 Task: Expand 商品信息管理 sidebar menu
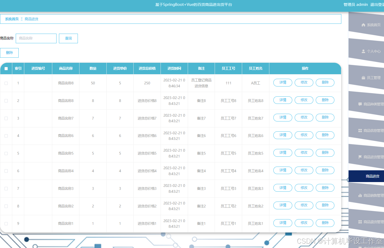point(366,131)
